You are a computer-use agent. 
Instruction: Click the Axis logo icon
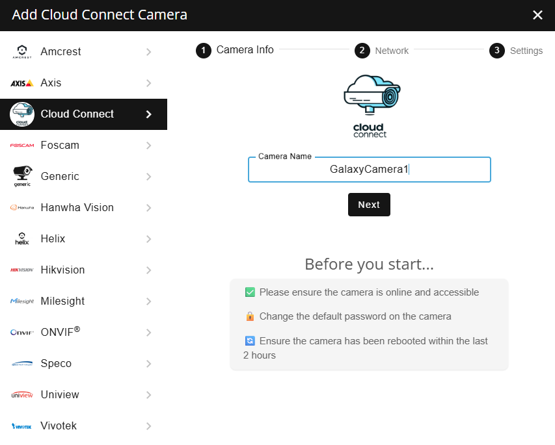click(22, 83)
